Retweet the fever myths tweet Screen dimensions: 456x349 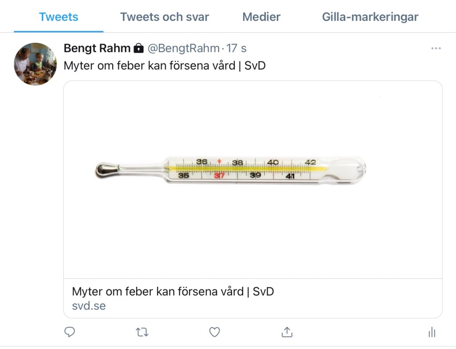click(142, 332)
